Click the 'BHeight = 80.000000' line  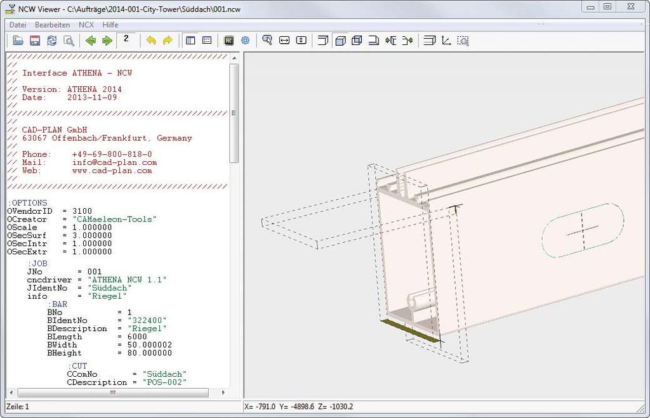click(x=109, y=353)
